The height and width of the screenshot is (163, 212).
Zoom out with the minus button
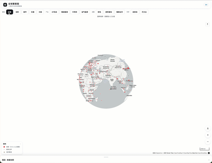(208, 142)
